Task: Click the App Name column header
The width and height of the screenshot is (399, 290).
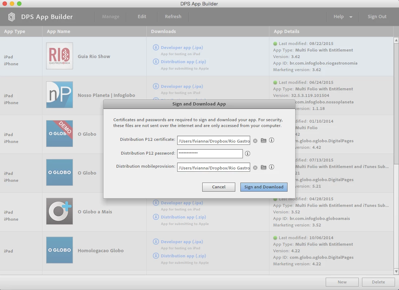Action: tap(58, 32)
